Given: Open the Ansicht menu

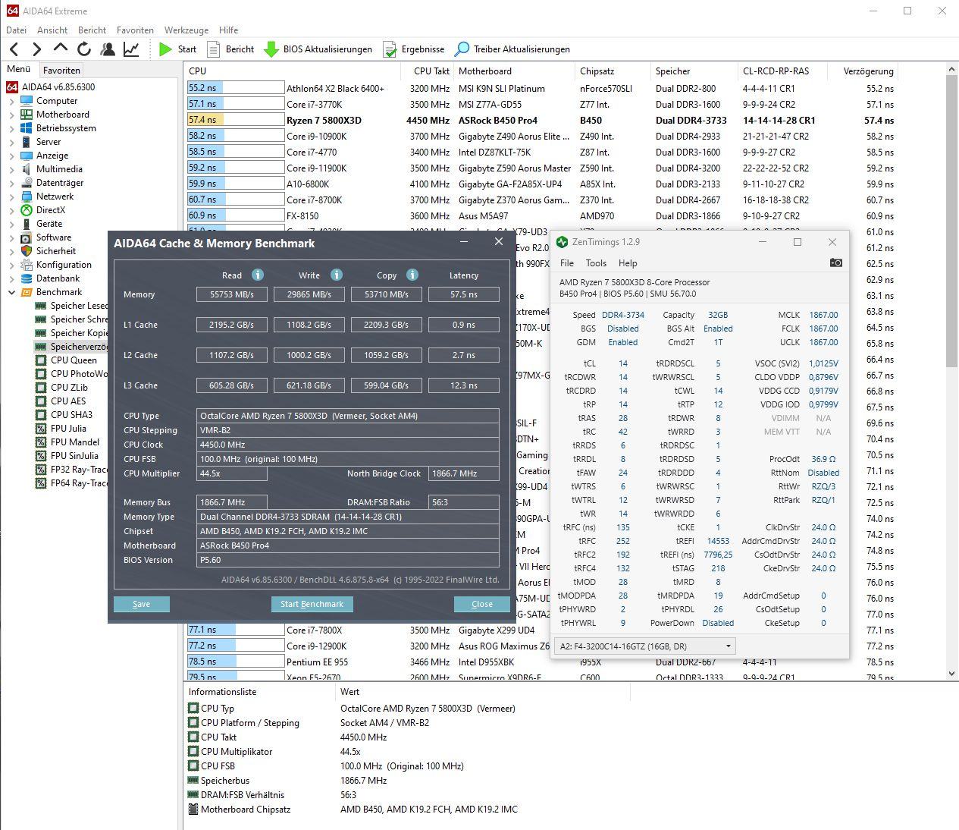Looking at the screenshot, I should coord(52,30).
